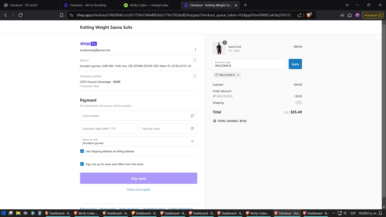Click the soulpowerjg@gmail.com email text
The image size is (386, 217).
pyautogui.click(x=95, y=50)
